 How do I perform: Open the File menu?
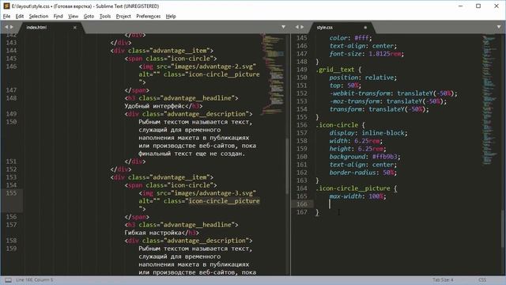[7, 16]
